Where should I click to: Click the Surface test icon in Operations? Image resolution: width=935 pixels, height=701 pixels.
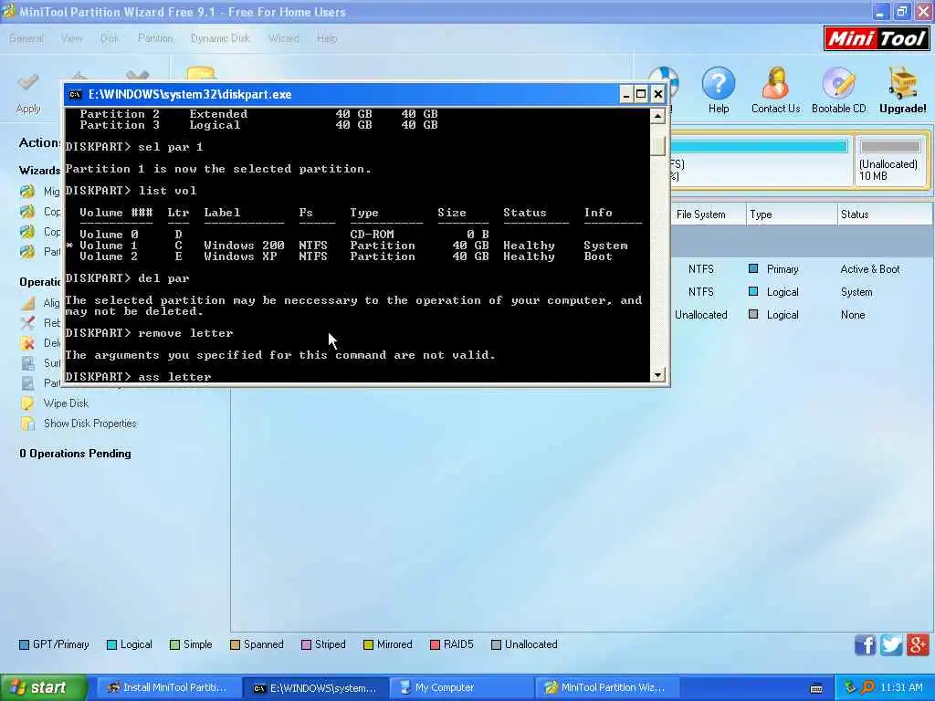[x=27, y=363]
